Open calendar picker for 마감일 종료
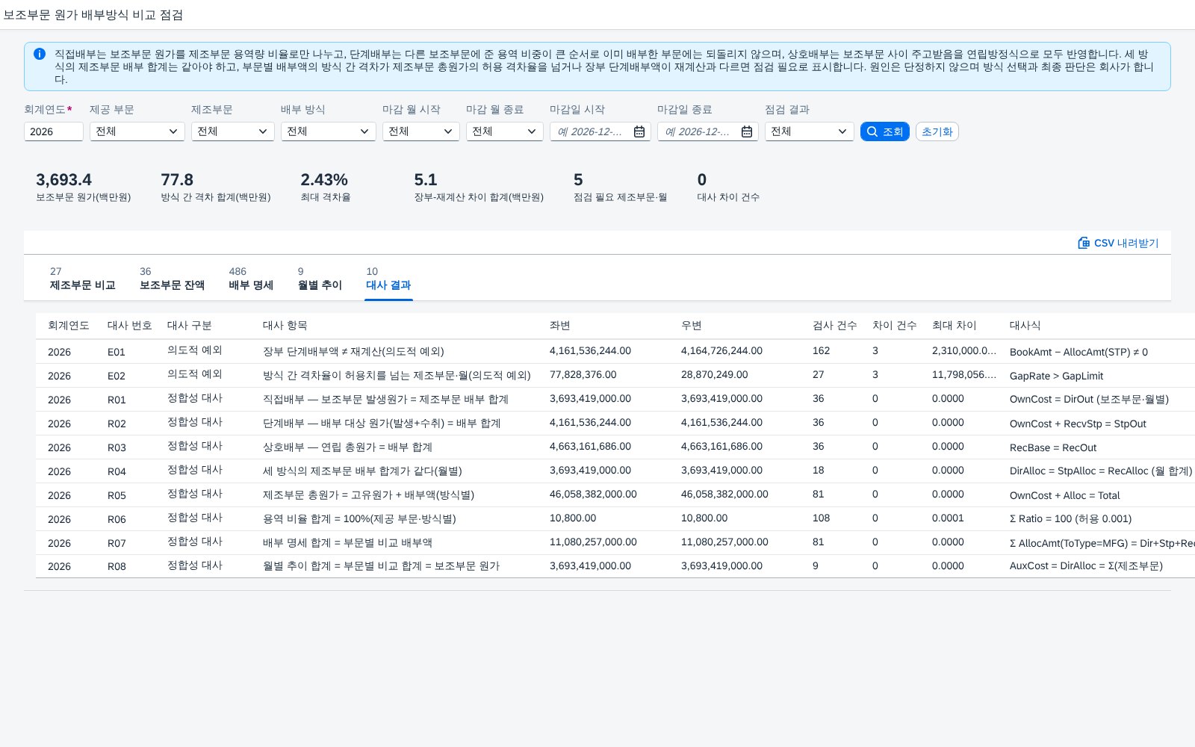The width and height of the screenshot is (1195, 747). pos(747,131)
